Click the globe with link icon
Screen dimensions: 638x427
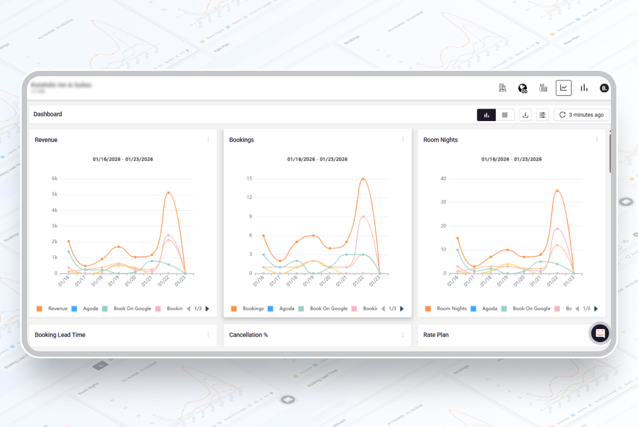point(522,88)
